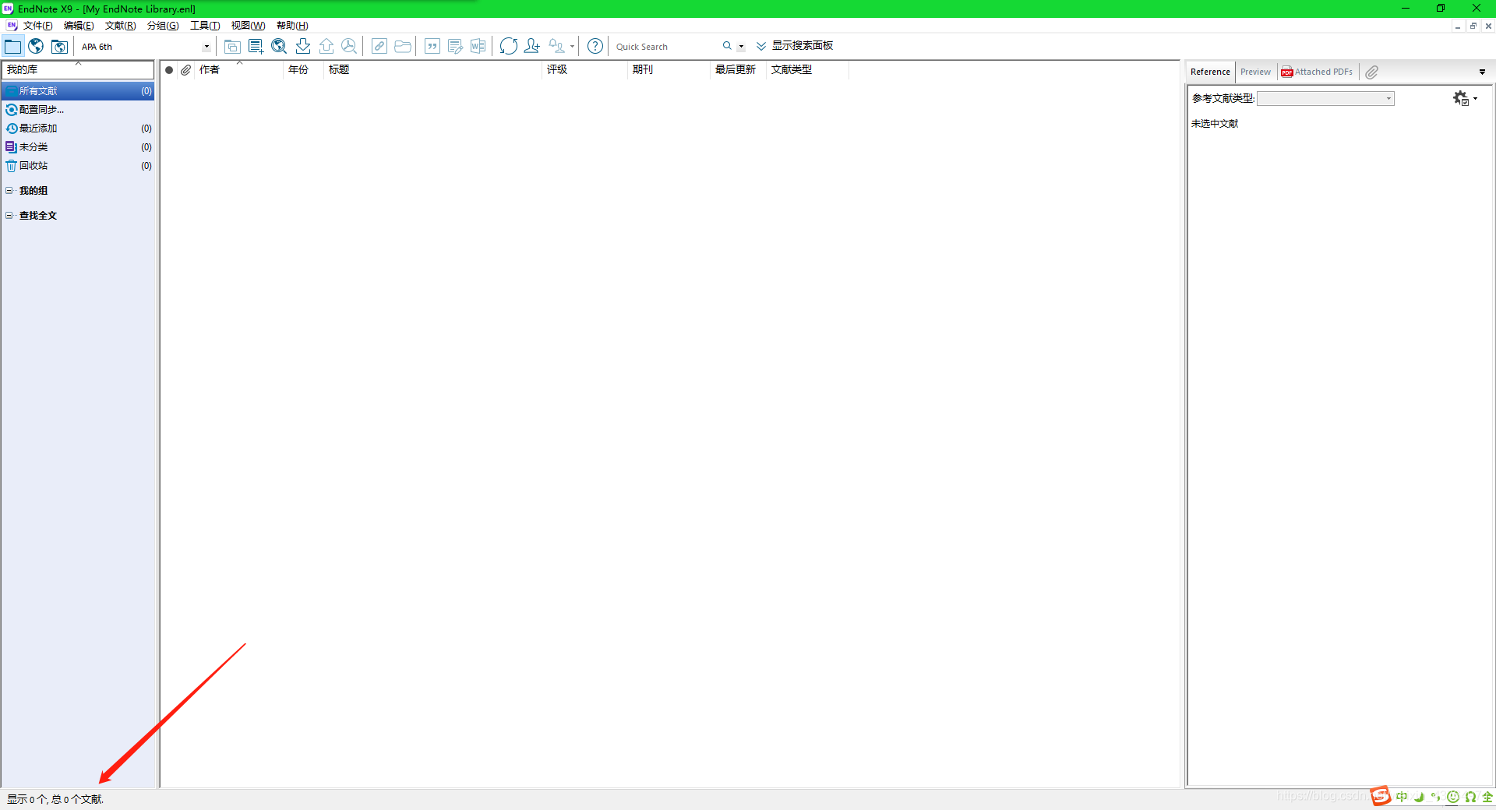Viewport: 1496px width, 810px height.
Task: Sort by 作者 column header
Action: pyautogui.click(x=238, y=70)
